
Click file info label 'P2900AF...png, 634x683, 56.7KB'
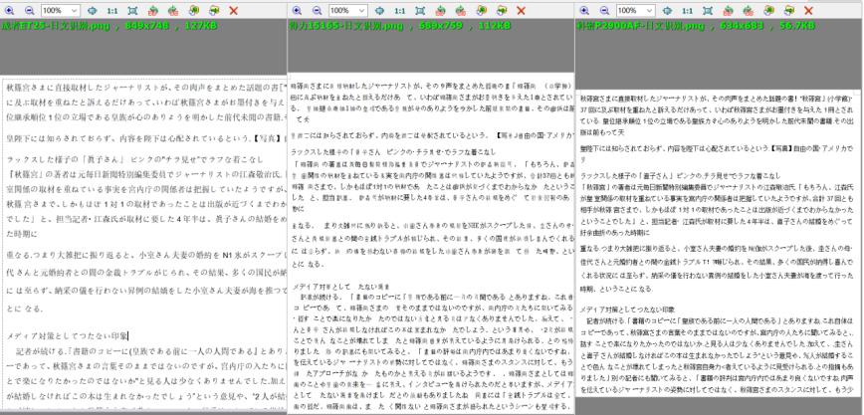[x=696, y=26]
